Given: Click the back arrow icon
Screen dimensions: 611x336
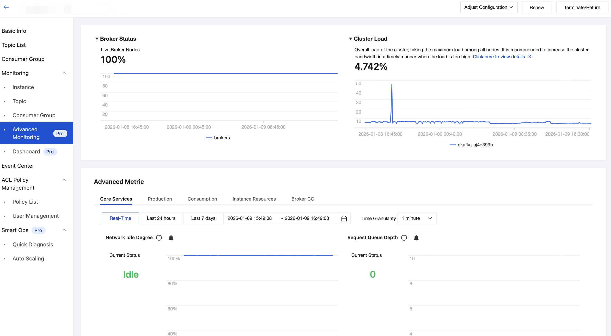Looking at the screenshot, I should point(6,7).
